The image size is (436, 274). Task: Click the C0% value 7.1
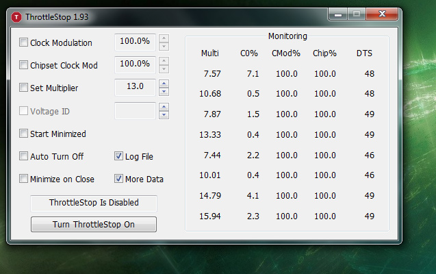253,74
